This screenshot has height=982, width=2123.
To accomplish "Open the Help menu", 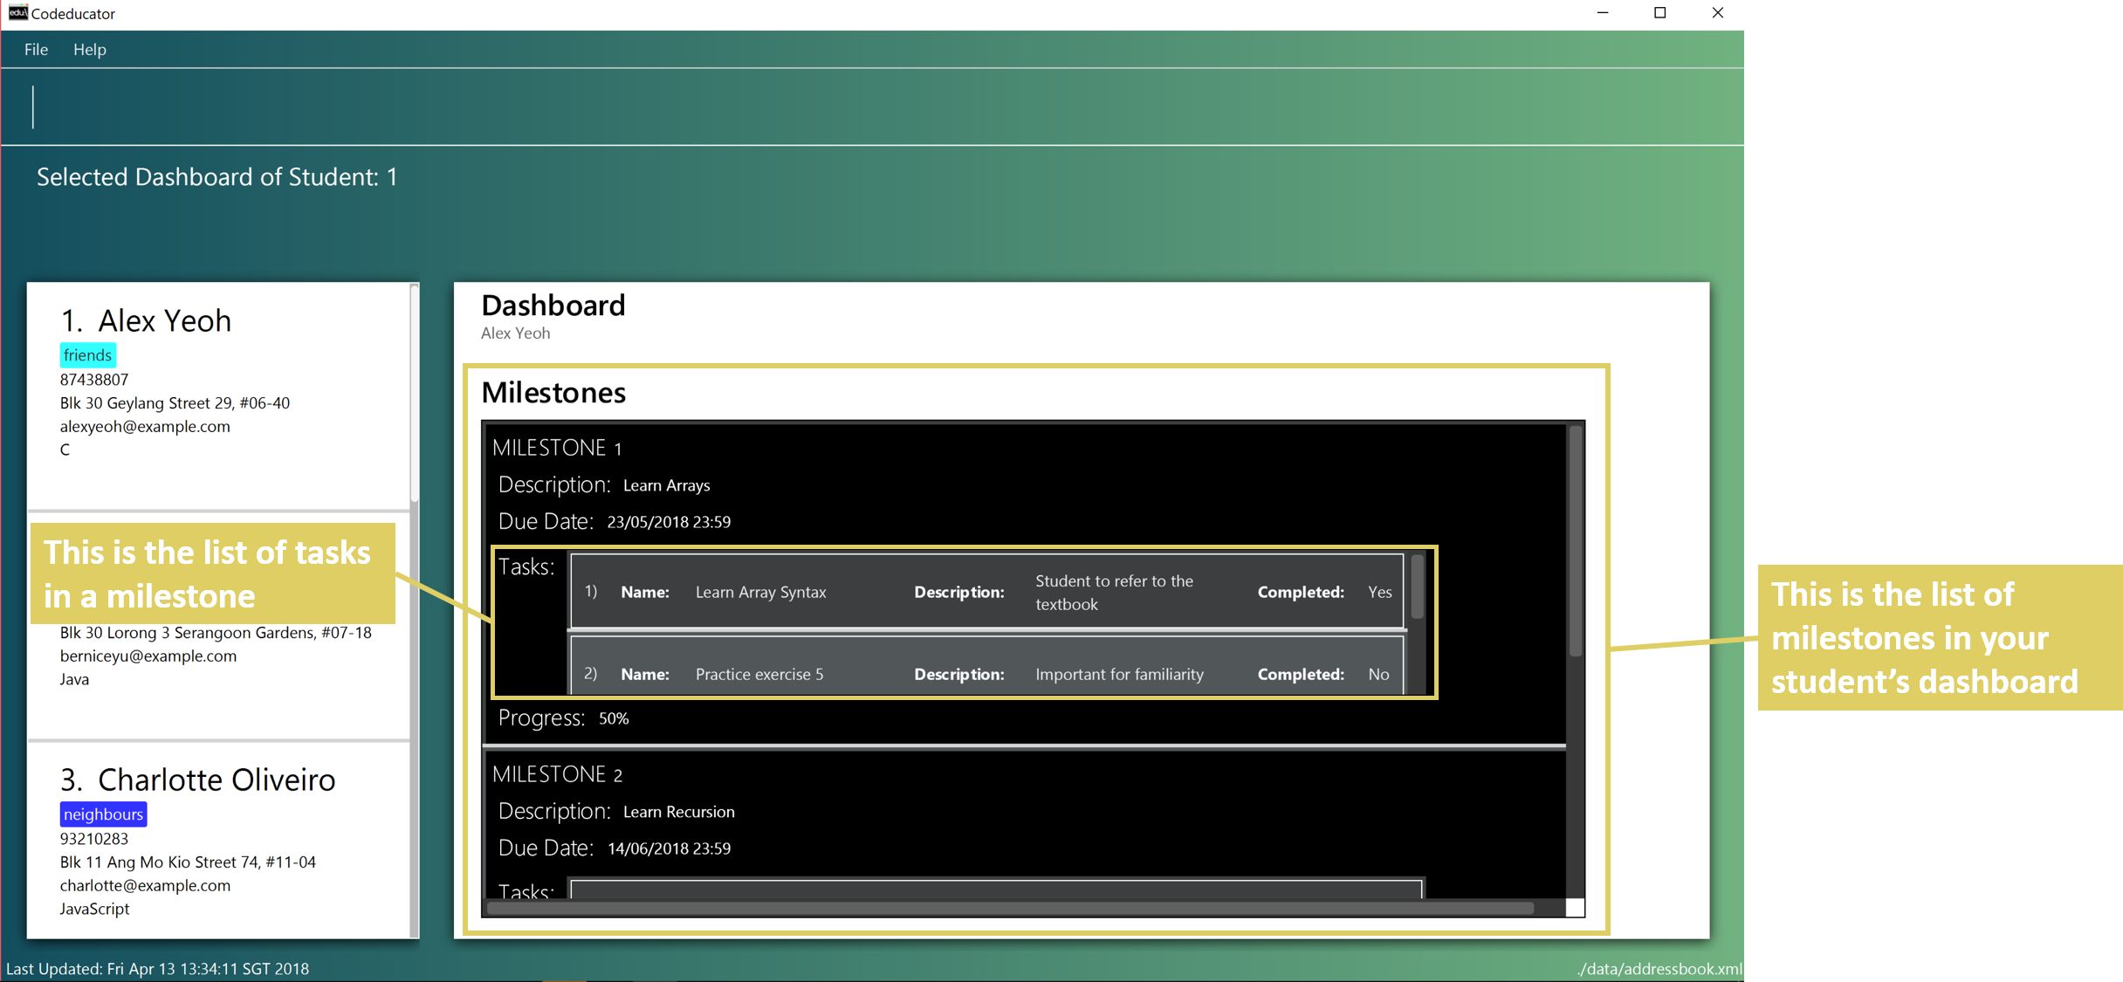I will pyautogui.click(x=89, y=50).
